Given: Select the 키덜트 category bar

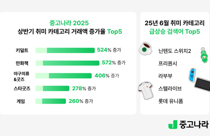Looking at the screenshot, I should (x=65, y=50).
